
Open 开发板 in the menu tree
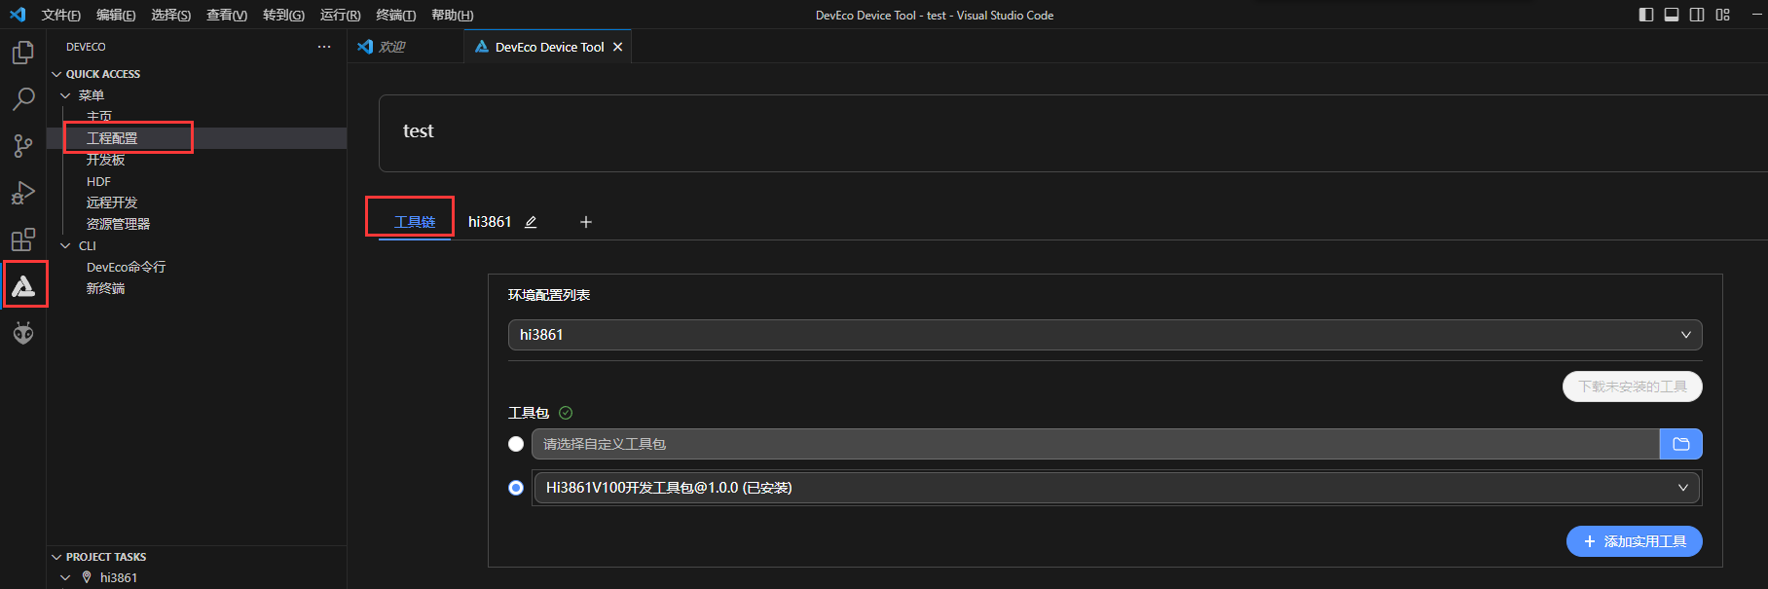point(105,160)
